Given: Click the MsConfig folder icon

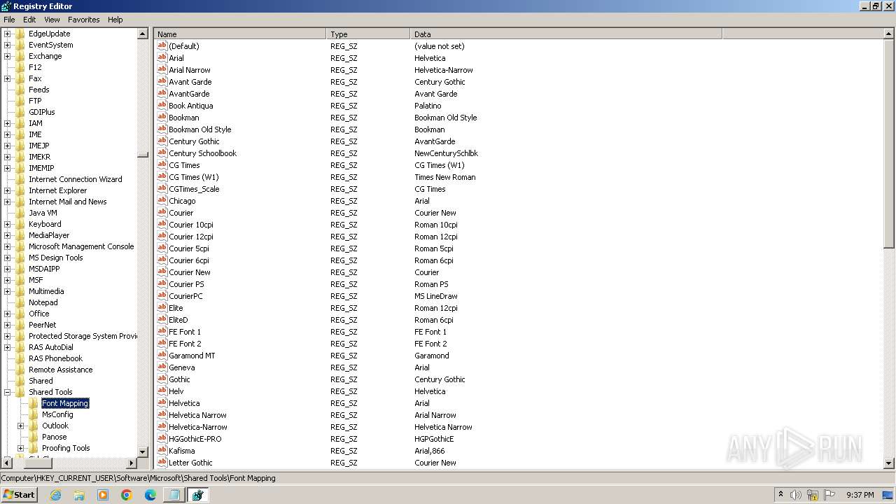Looking at the screenshot, I should pyautogui.click(x=34, y=414).
